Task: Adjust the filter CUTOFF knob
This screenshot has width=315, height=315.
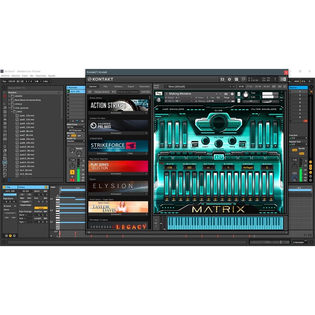Action: pyautogui.click(x=218, y=143)
